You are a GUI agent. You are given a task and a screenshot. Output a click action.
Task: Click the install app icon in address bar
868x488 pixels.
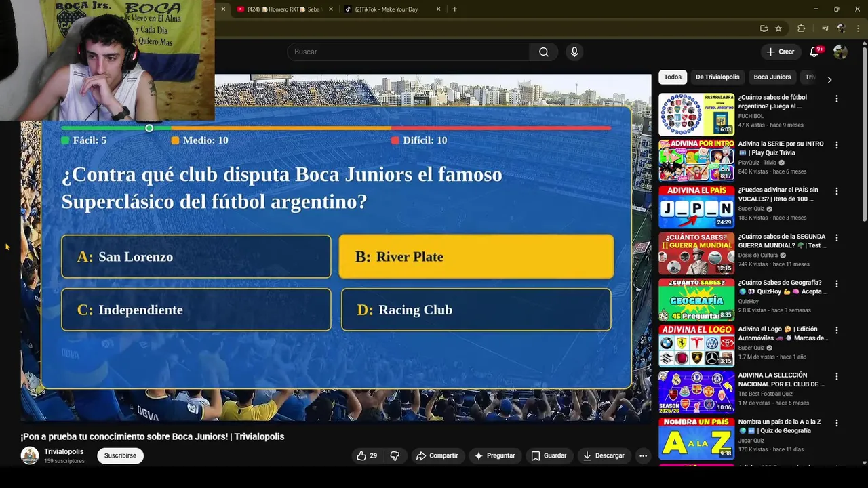764,28
